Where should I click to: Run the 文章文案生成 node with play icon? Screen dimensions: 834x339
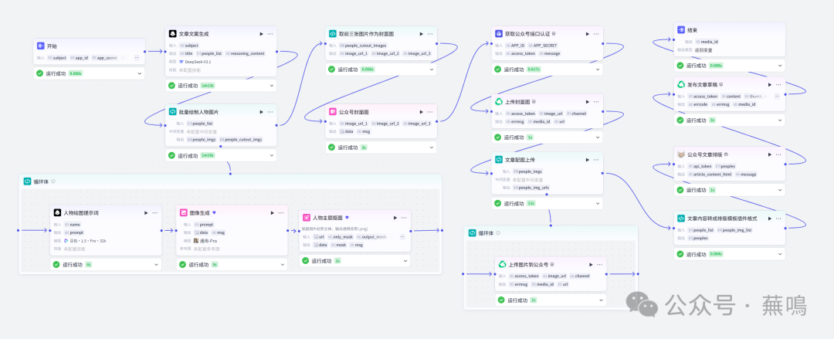pos(259,34)
